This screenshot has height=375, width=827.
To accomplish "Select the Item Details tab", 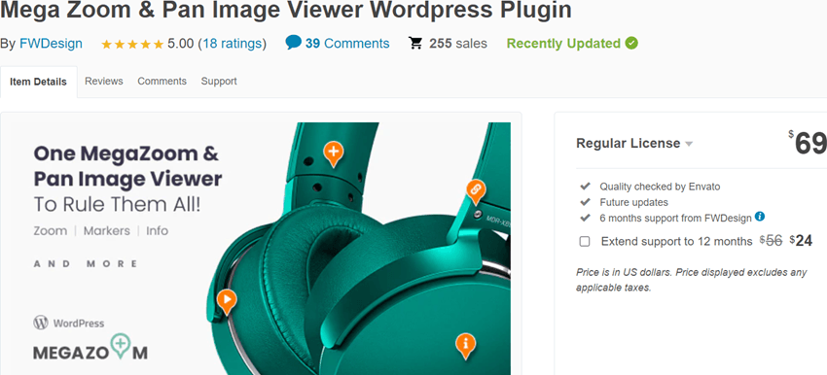I will (x=39, y=82).
